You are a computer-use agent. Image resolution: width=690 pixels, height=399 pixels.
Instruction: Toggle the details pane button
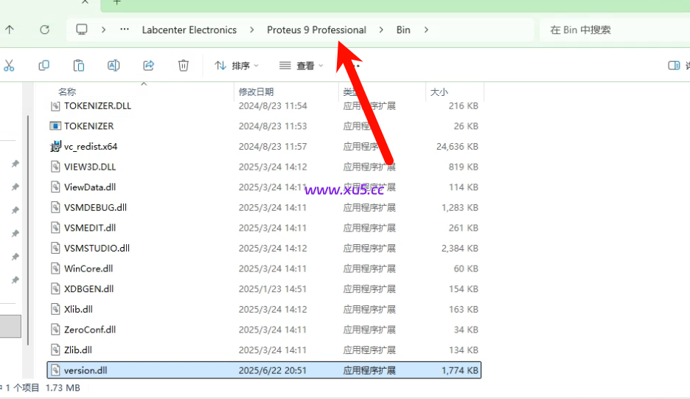[674, 66]
